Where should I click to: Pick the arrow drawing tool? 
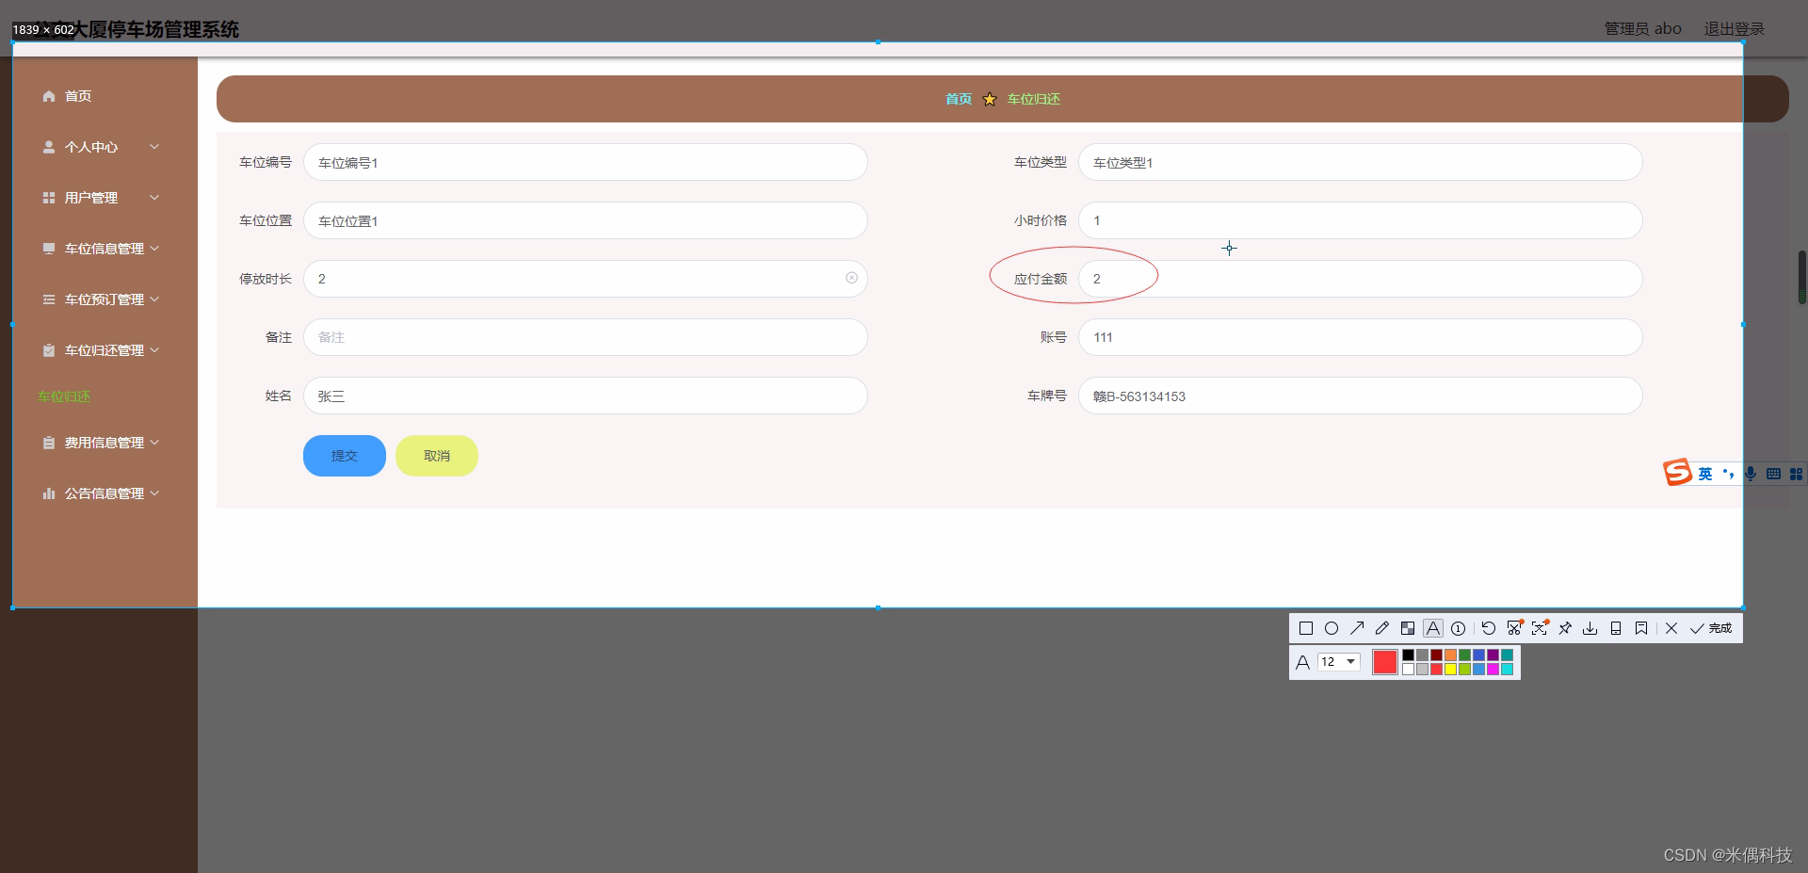(1357, 628)
